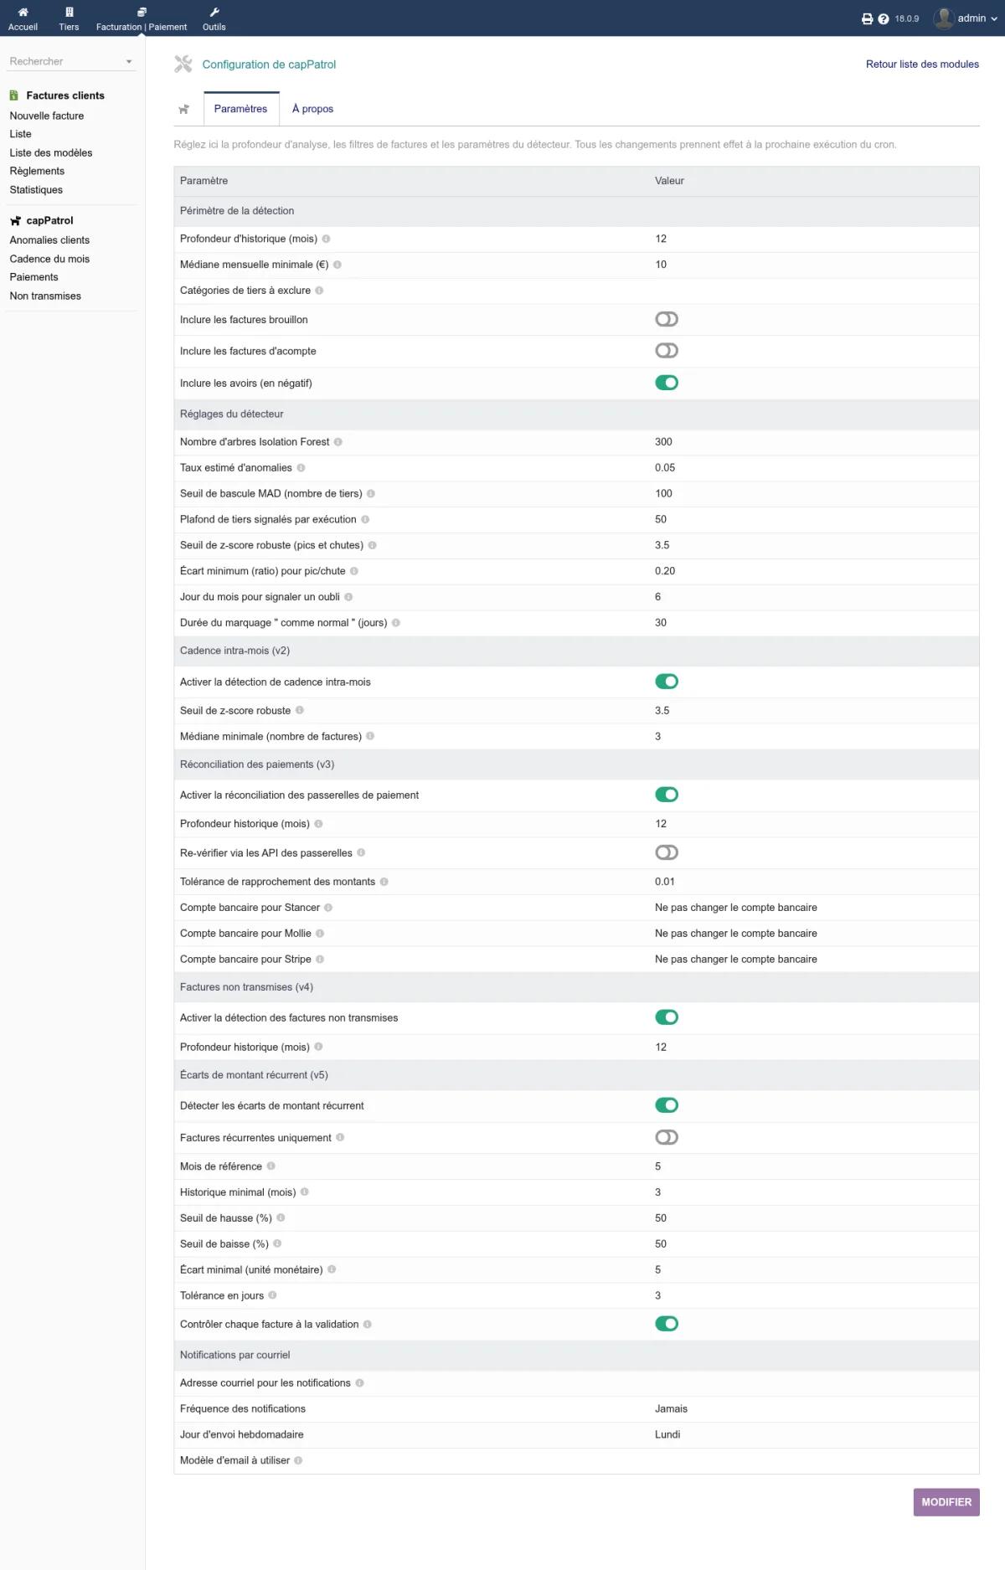Enable Factures récurrentes uniquement switch
The height and width of the screenshot is (1570, 1005).
(x=667, y=1137)
